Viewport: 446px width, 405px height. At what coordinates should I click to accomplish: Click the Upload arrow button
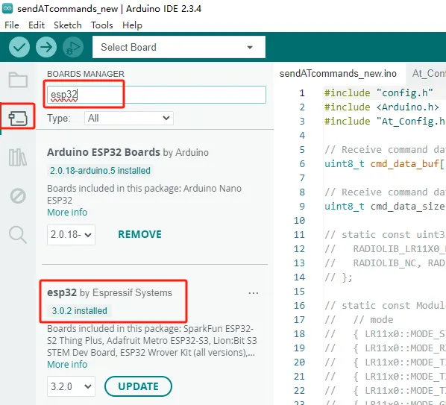[x=46, y=47]
